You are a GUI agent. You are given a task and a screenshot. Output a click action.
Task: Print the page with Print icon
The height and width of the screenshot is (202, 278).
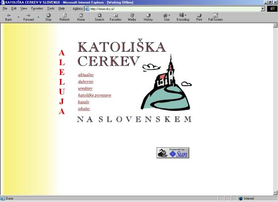199,17
